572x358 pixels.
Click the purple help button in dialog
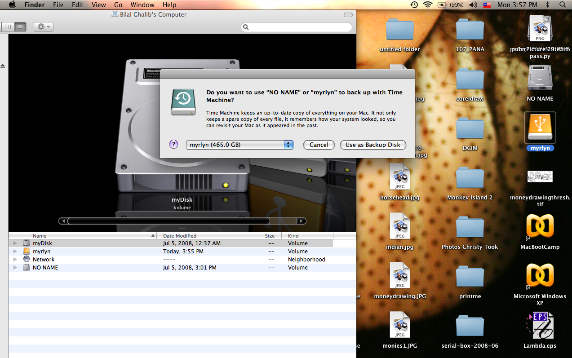(x=174, y=144)
